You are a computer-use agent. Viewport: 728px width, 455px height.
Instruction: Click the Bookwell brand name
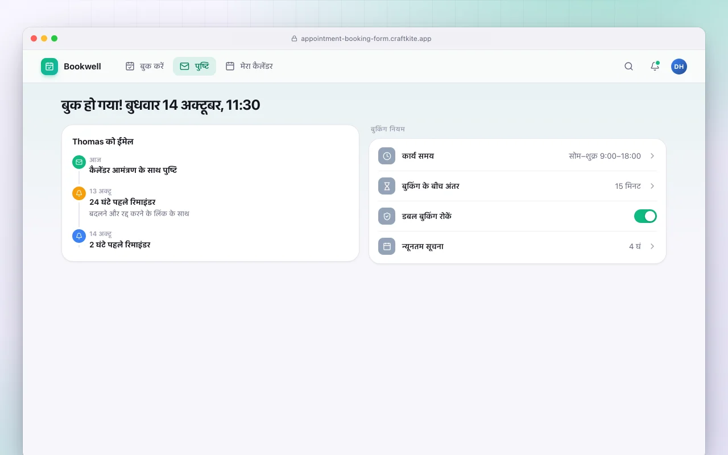pos(82,67)
